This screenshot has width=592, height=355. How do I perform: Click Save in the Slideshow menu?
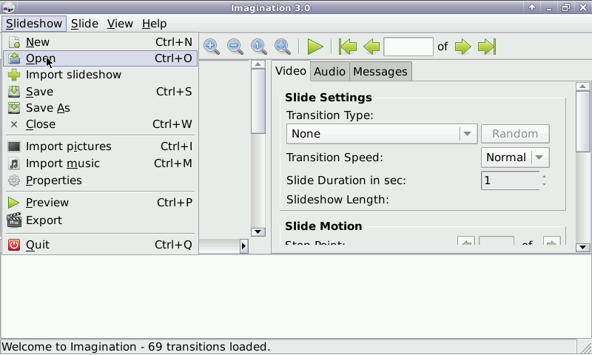pos(100,92)
